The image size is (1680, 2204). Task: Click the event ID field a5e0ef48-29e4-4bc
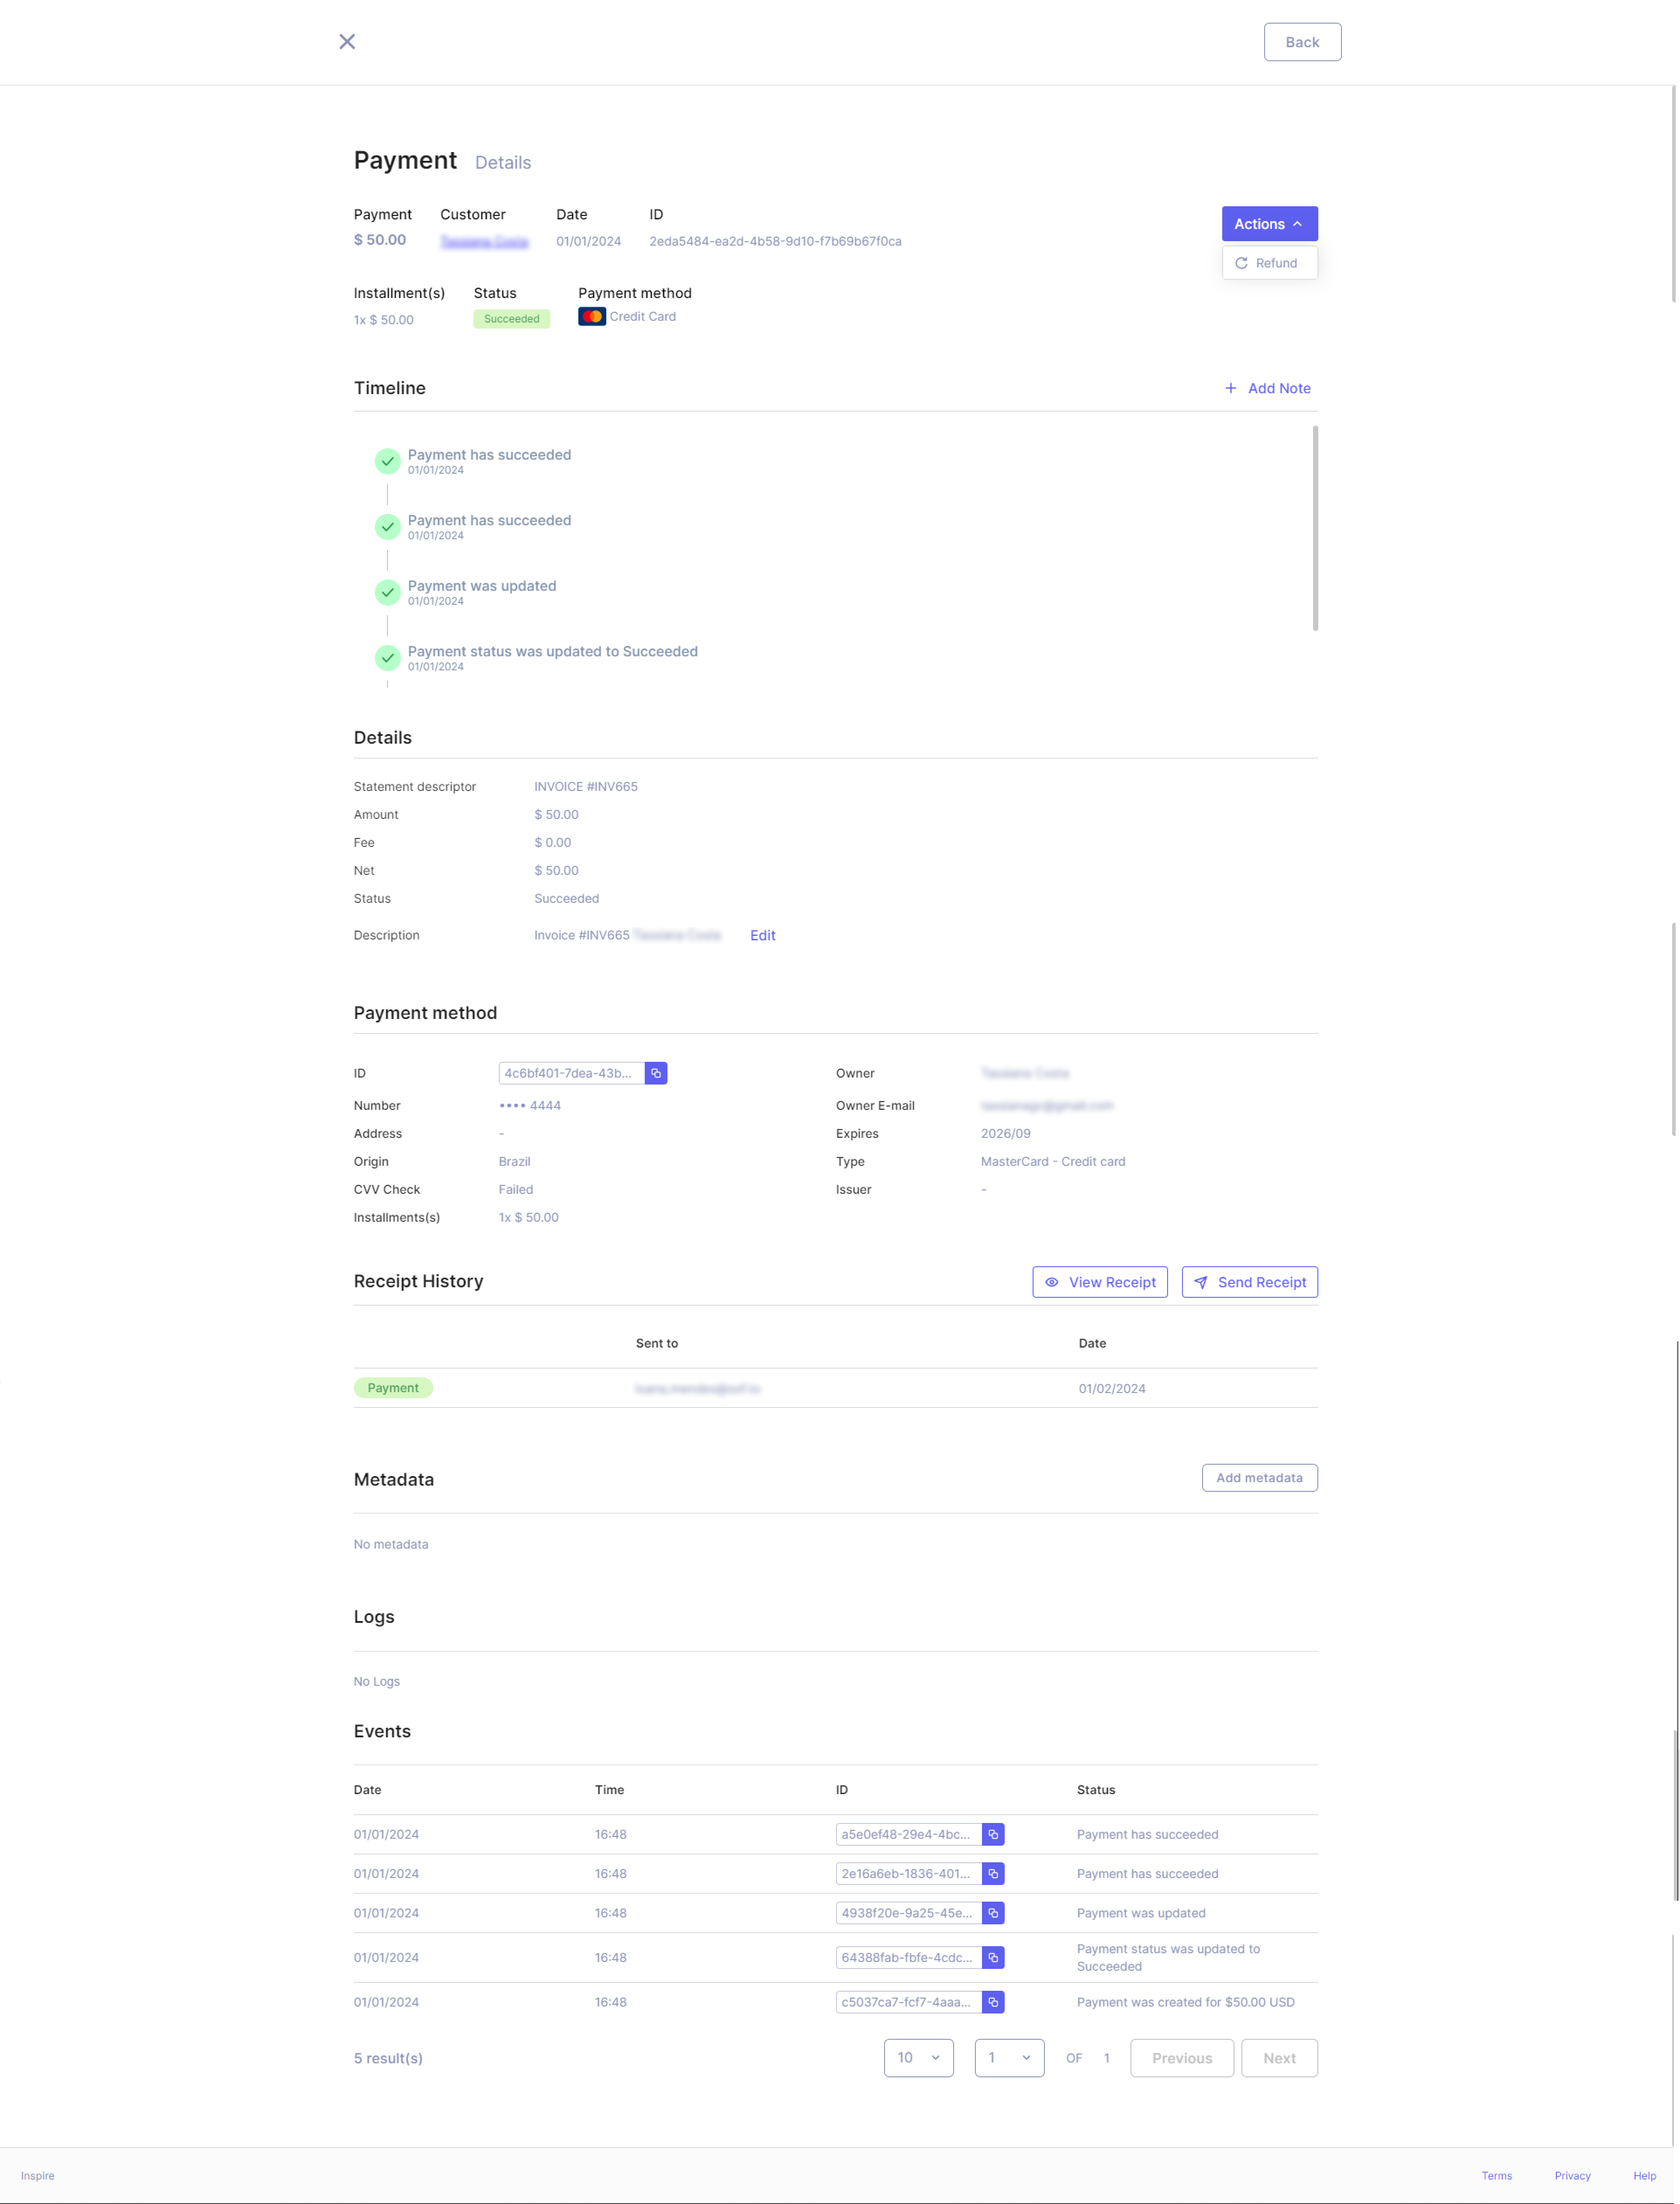[908, 1834]
